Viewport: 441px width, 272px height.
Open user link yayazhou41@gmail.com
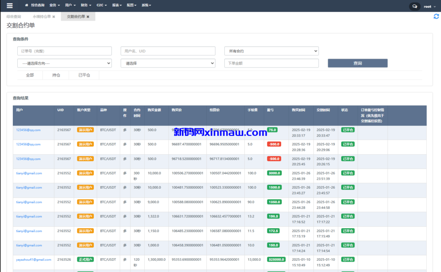tap(34, 260)
